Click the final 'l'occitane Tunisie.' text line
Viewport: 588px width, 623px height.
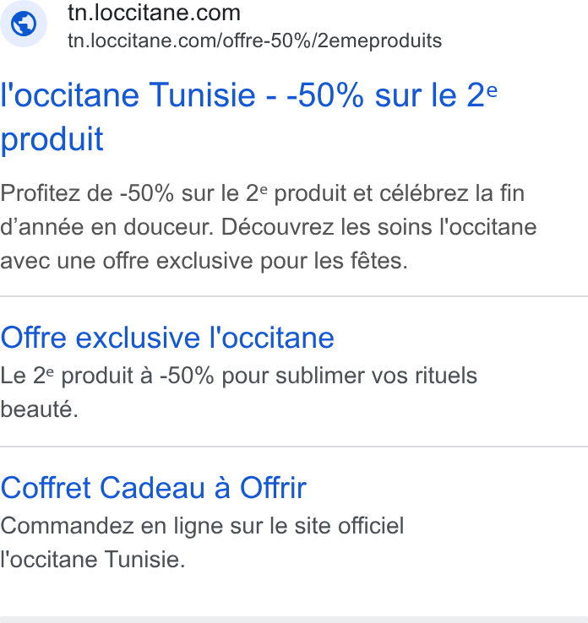point(93,560)
